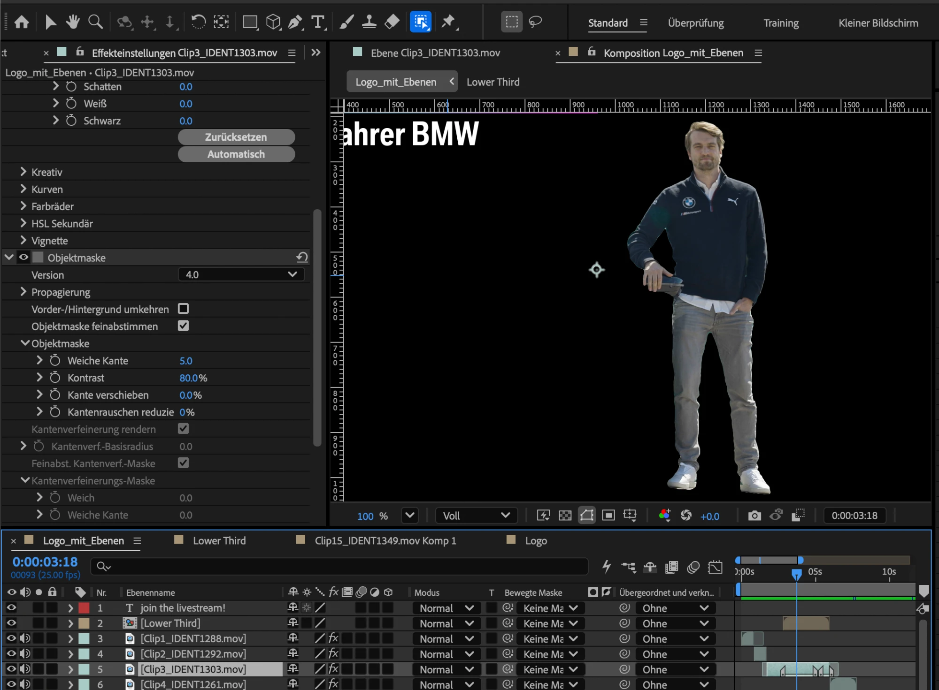Select the Selection arrow tool
Screen dimensions: 939x690
pos(50,22)
